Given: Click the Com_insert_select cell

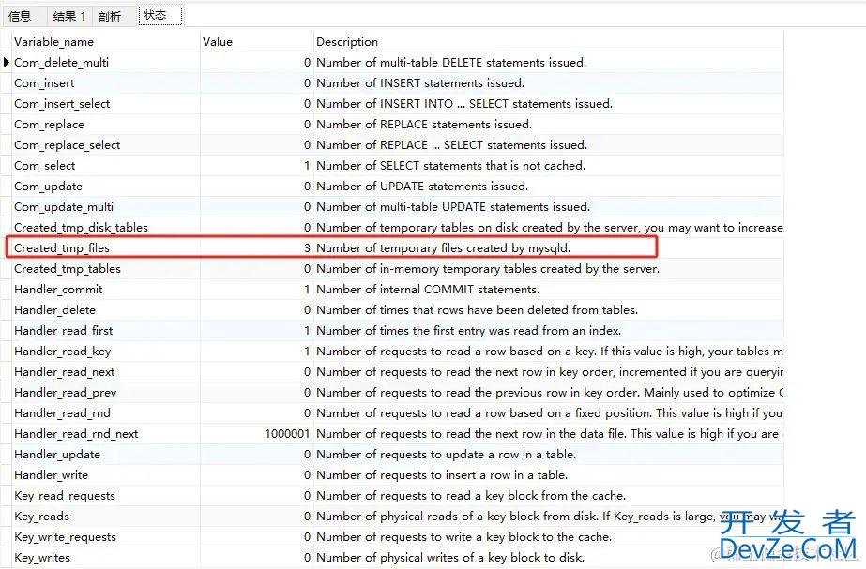Looking at the screenshot, I should [105, 104].
